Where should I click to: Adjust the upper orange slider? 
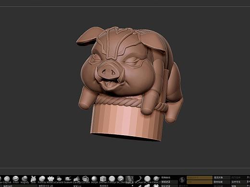200,177
